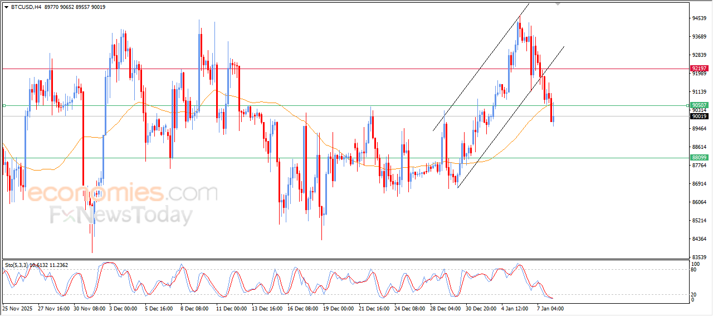Select the green 90507 price level tag
This screenshot has height=316, width=713.
pos(699,105)
